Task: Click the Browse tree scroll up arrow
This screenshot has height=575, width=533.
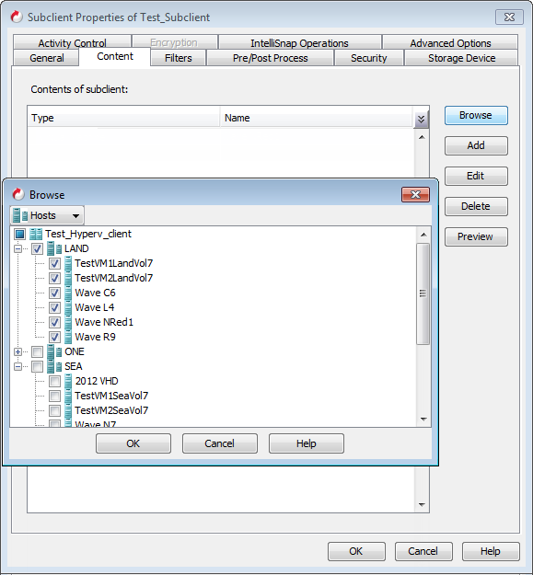Action: (x=423, y=235)
